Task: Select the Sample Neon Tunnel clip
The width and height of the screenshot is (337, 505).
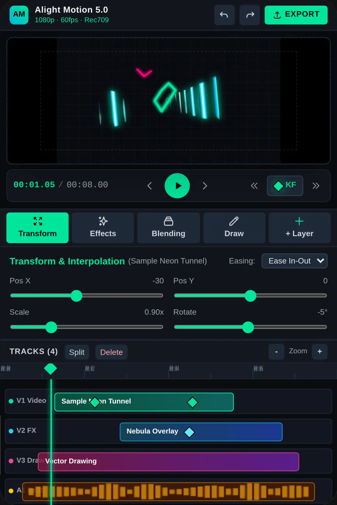Action: [x=144, y=402]
